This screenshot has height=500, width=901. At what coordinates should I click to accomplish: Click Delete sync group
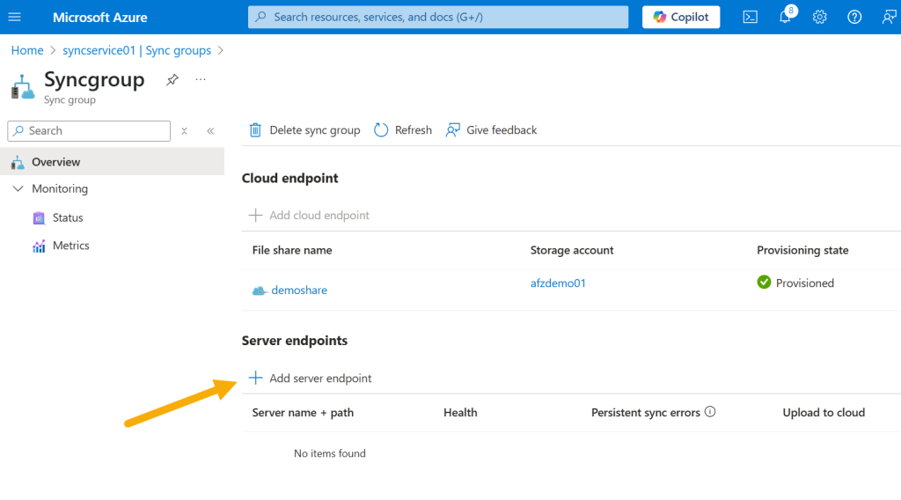[304, 130]
